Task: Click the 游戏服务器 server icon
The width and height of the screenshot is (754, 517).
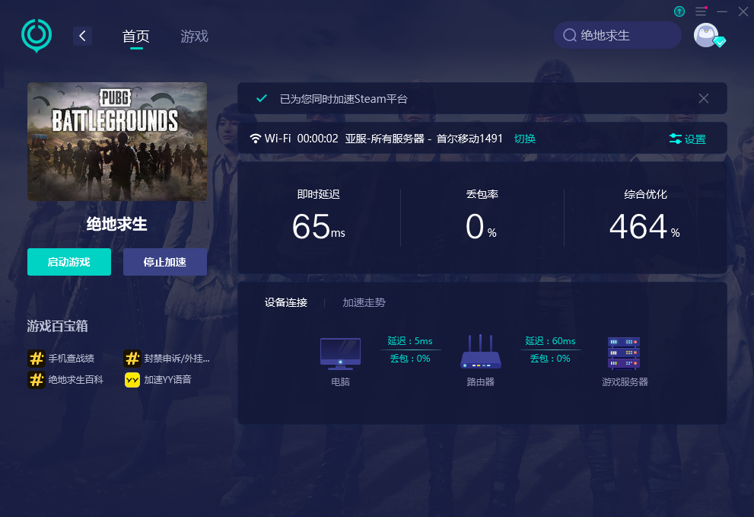Action: (624, 353)
